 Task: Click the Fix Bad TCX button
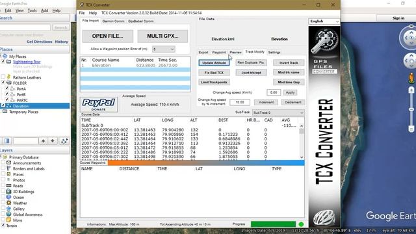(214, 72)
